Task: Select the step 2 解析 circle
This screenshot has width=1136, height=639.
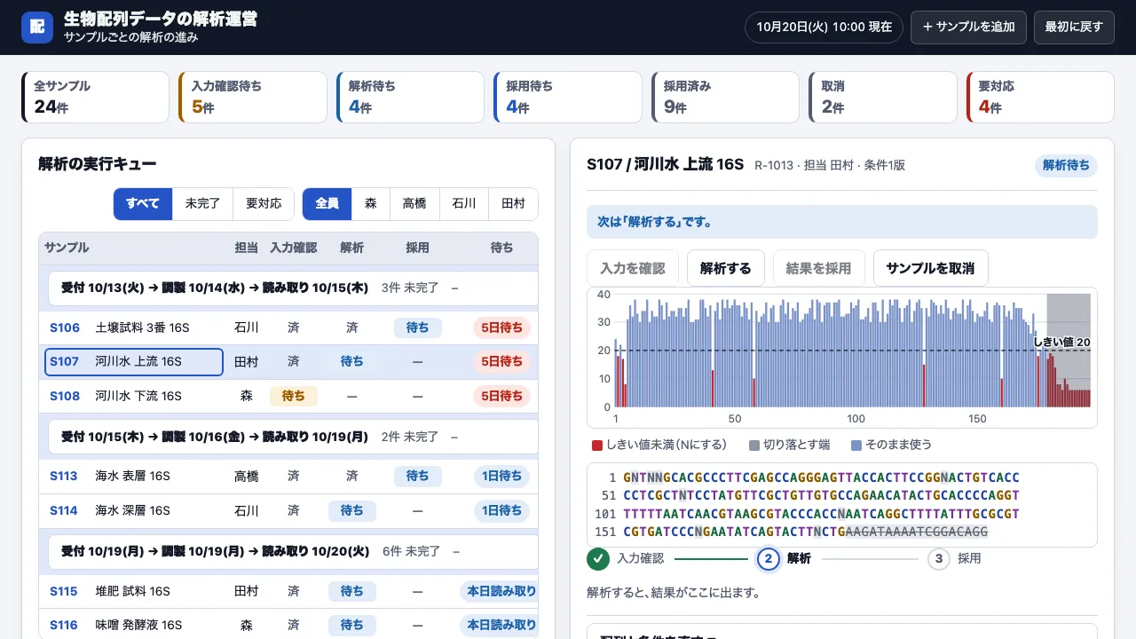Action: [768, 559]
